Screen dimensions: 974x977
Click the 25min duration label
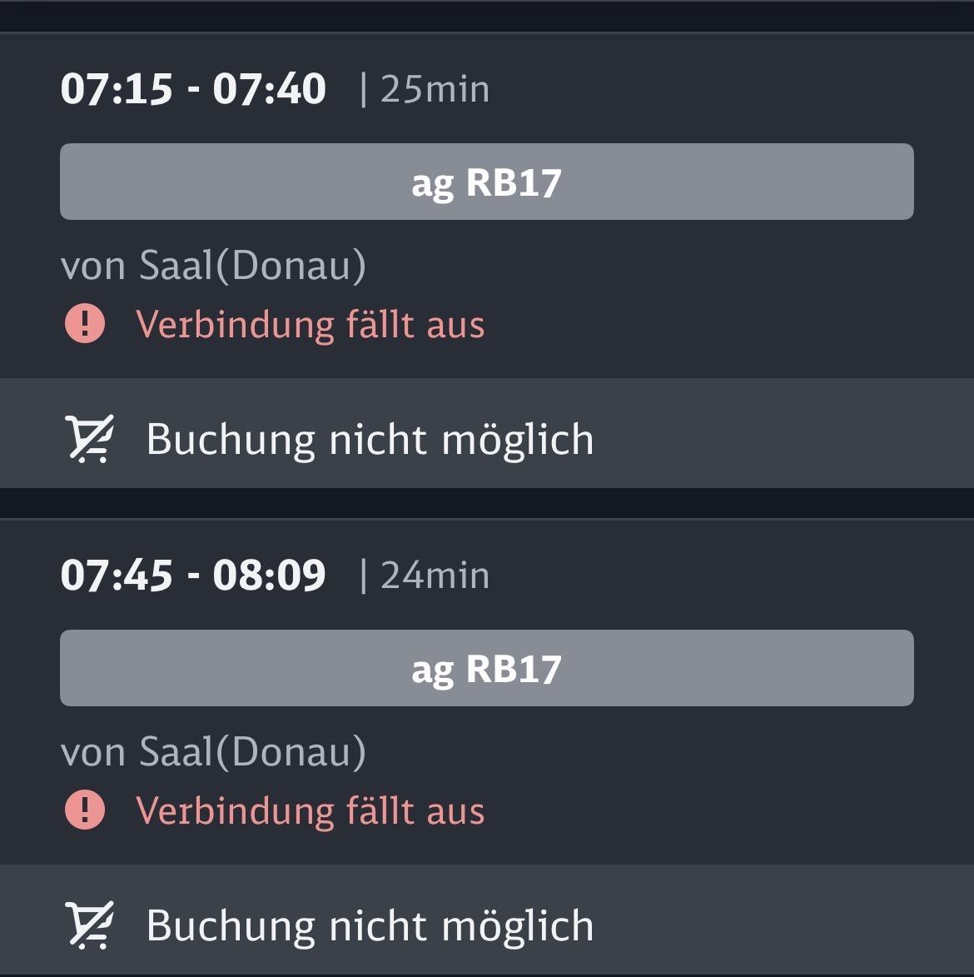tap(435, 89)
